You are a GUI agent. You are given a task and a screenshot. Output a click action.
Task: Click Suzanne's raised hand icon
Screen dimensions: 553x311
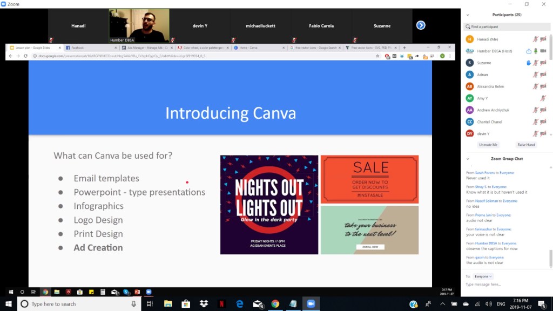tap(529, 63)
